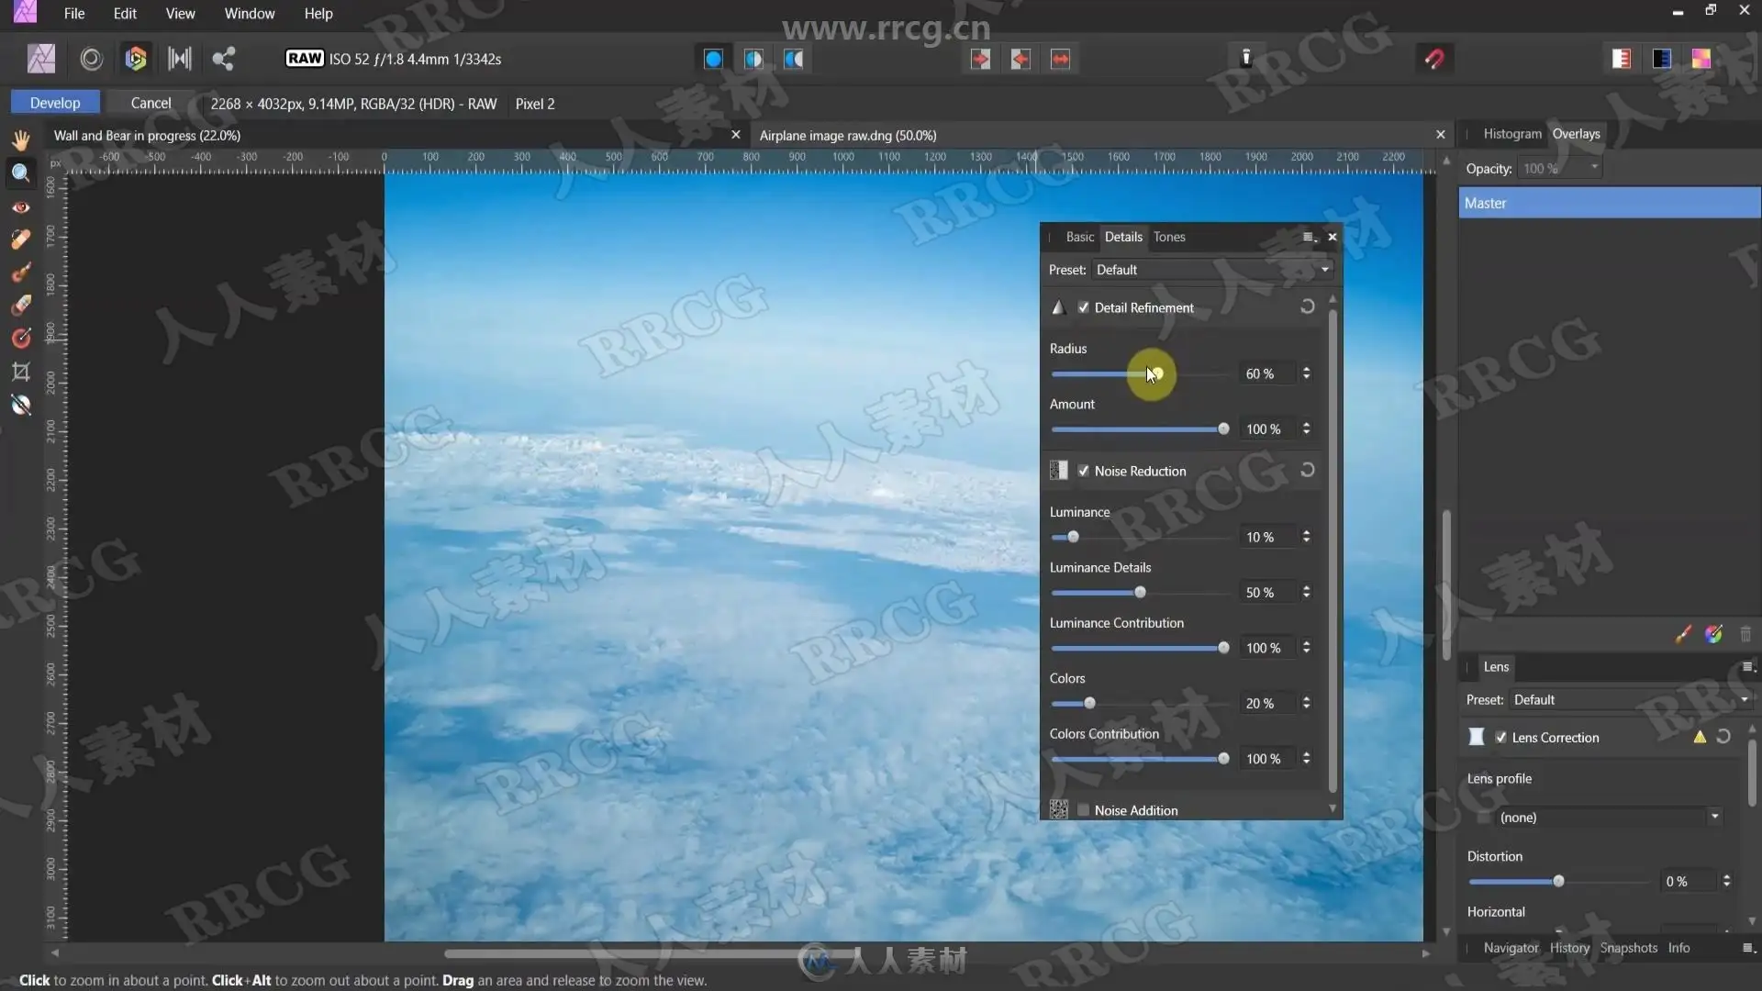
Task: Click the swap before and after icon
Action: [1060, 59]
